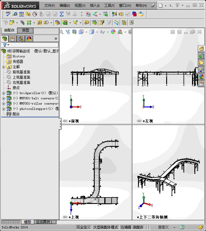
Task: Click the Exploded View icon
Action: coord(102,22)
